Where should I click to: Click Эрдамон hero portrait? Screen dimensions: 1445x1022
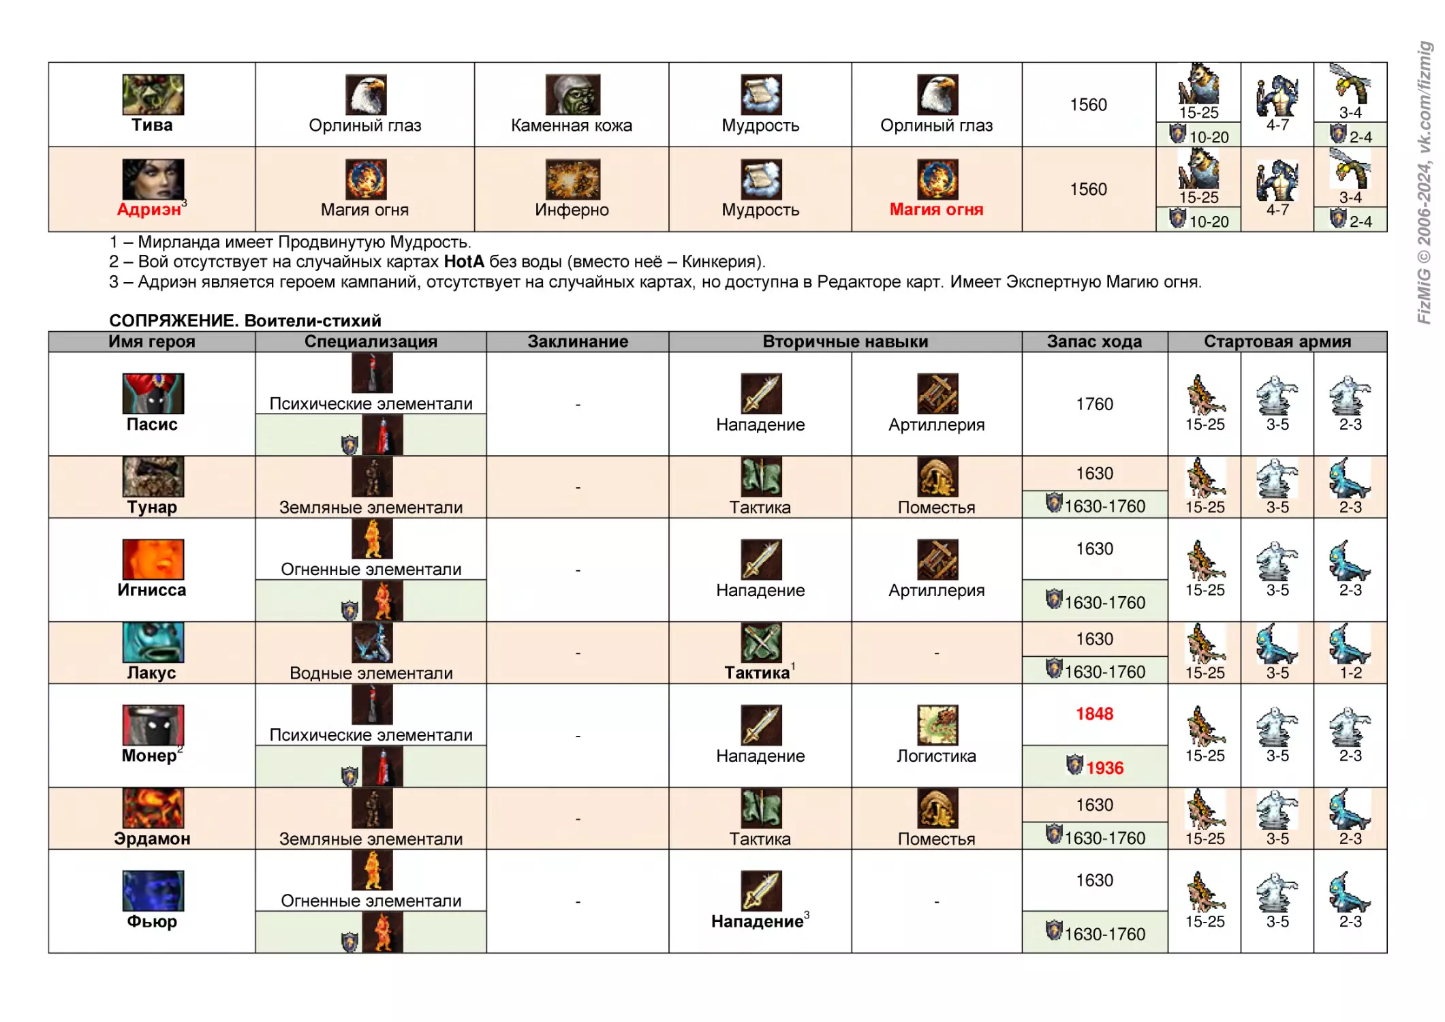tap(153, 808)
